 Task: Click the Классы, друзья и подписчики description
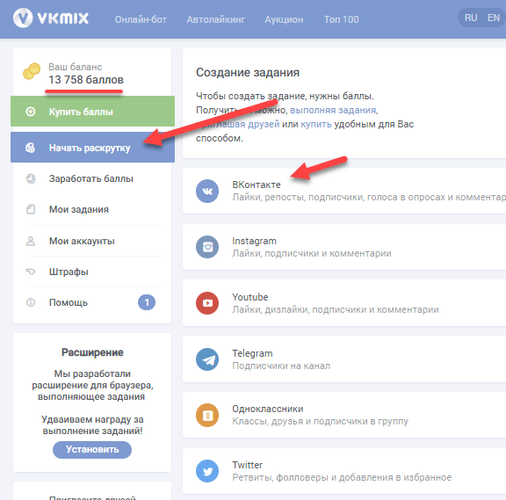[320, 421]
